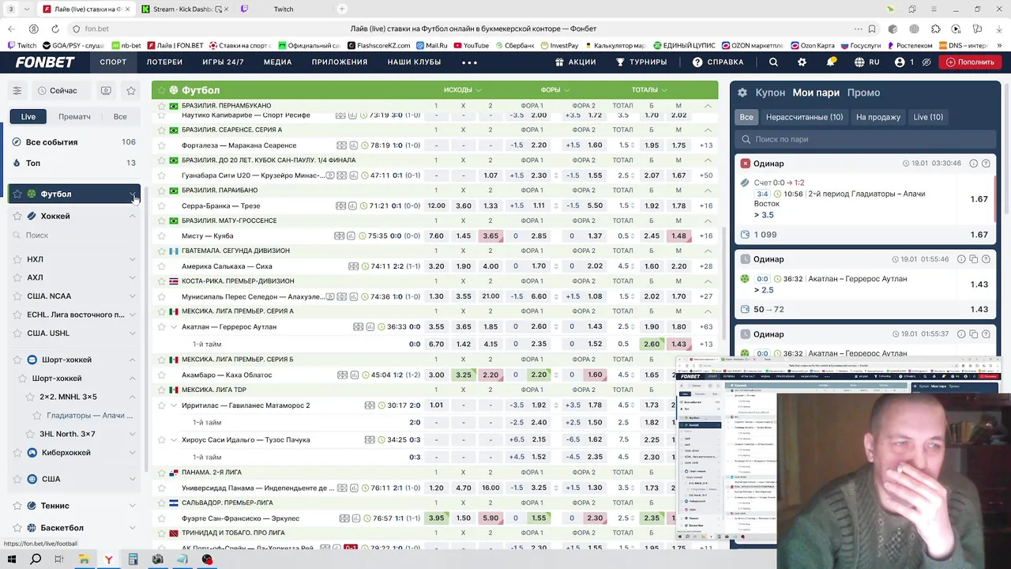Copy the second Одинар bet via copy icon
This screenshot has height=569, width=1011.
point(973,259)
